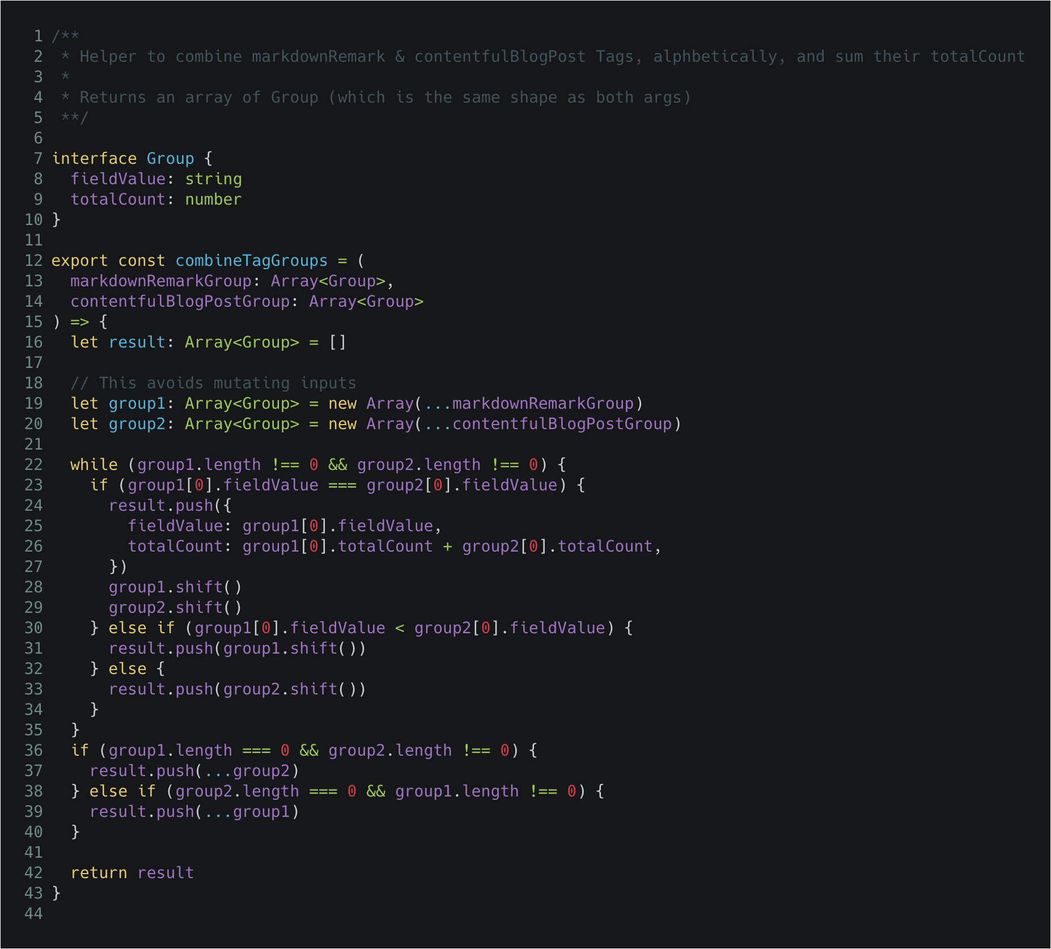
Task: Click 'result.push(...group2)' on line 37
Action: pyautogui.click(x=194, y=771)
